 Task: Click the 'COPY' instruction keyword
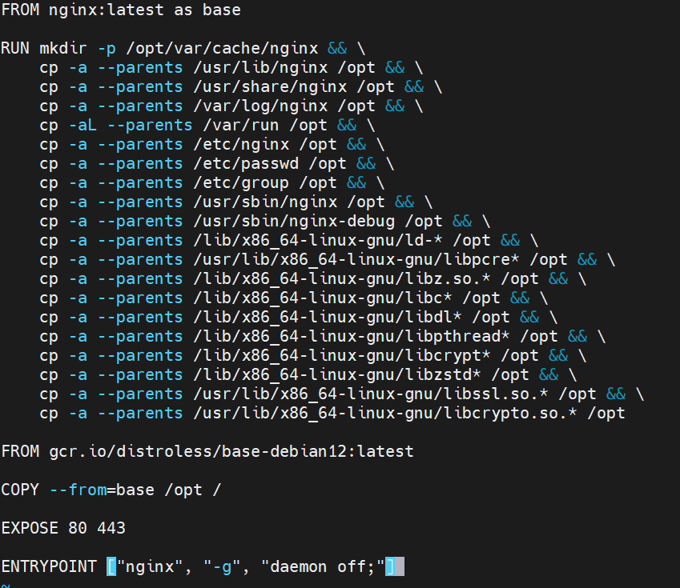[20, 490]
